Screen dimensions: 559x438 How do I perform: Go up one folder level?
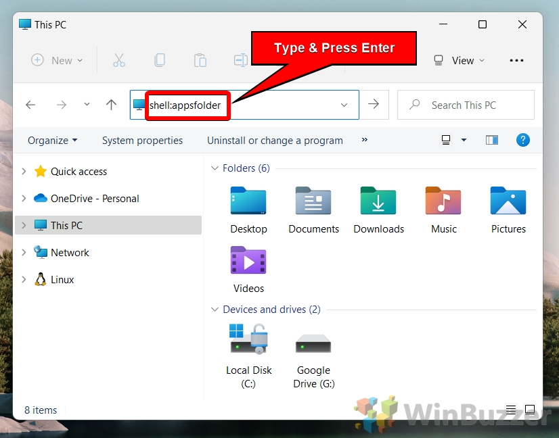tap(111, 105)
